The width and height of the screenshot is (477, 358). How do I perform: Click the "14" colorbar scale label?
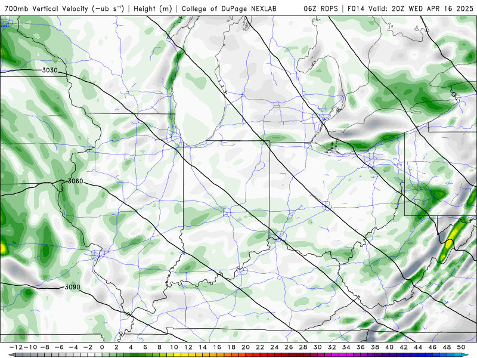[203, 347]
